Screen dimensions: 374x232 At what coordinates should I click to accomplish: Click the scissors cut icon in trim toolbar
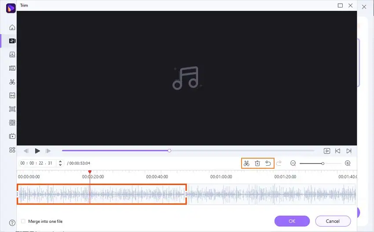246,163
